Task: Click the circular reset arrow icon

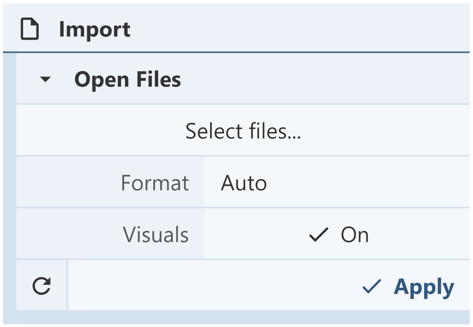Action: (41, 286)
